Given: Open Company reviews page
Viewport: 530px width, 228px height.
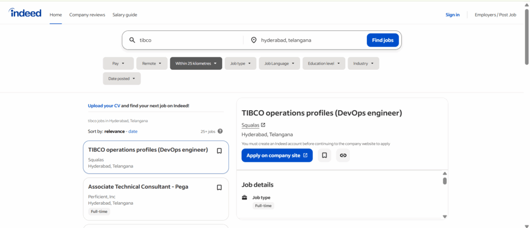Looking at the screenshot, I should [87, 15].
